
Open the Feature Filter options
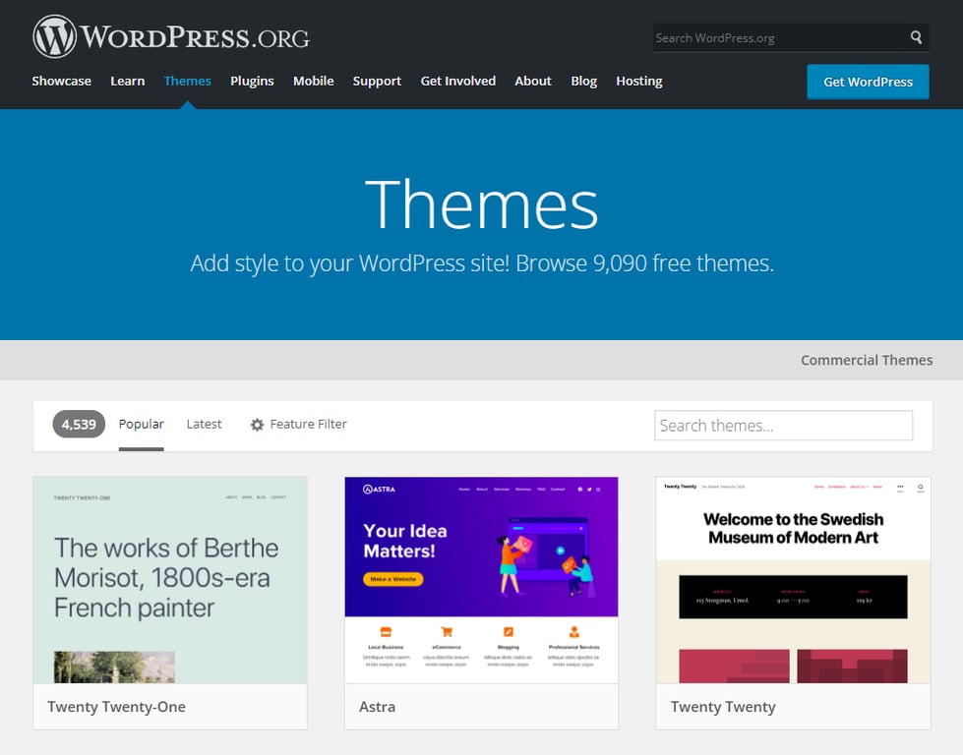pyautogui.click(x=306, y=424)
